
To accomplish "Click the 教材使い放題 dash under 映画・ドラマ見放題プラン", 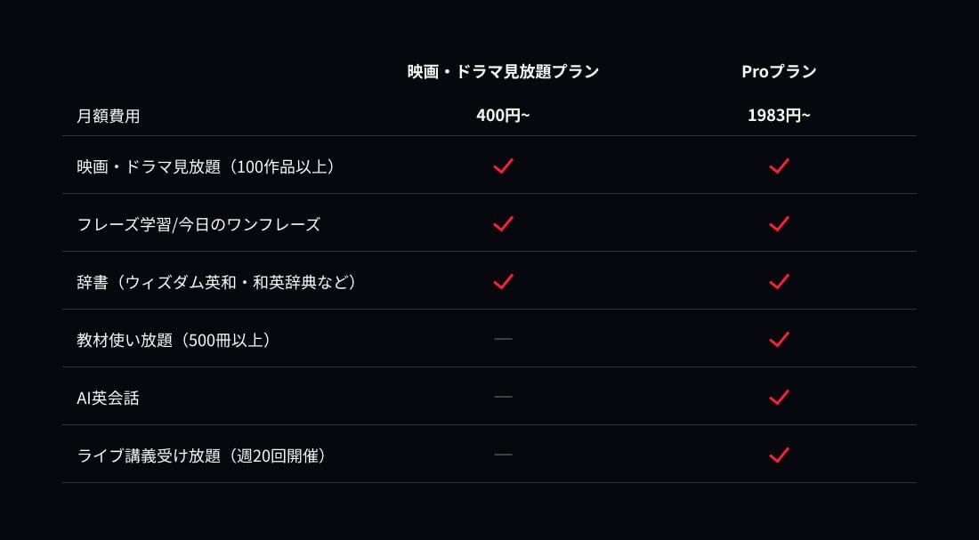I will (503, 339).
